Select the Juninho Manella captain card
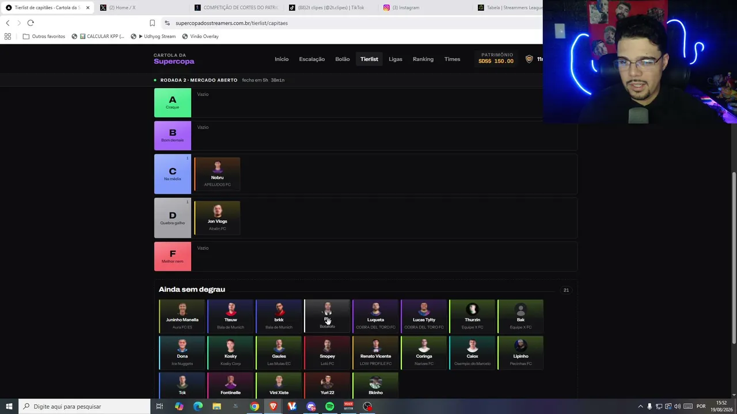Image resolution: width=737 pixels, height=414 pixels. [182, 316]
